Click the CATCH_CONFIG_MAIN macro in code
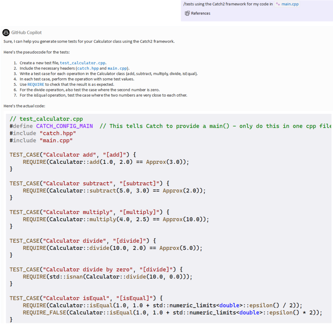The height and width of the screenshot is (324, 333). (x=64, y=126)
